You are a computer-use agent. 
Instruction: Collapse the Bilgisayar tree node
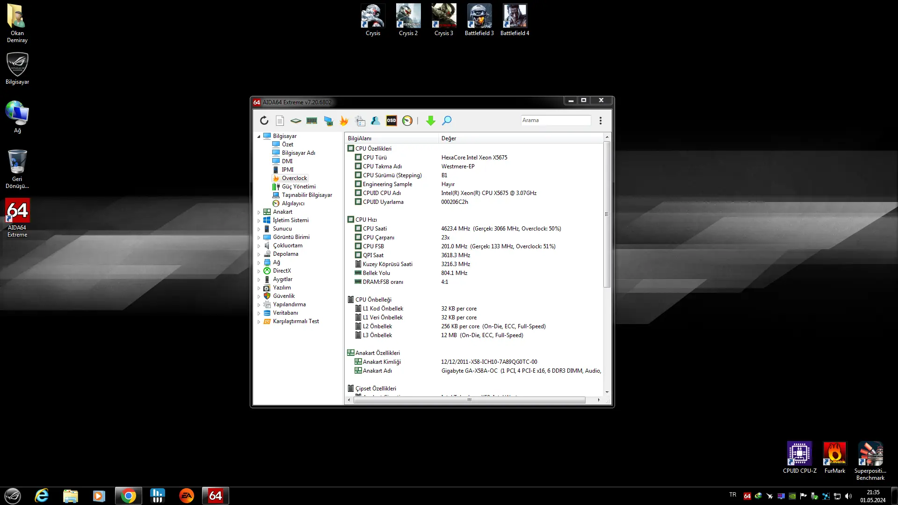(x=259, y=136)
